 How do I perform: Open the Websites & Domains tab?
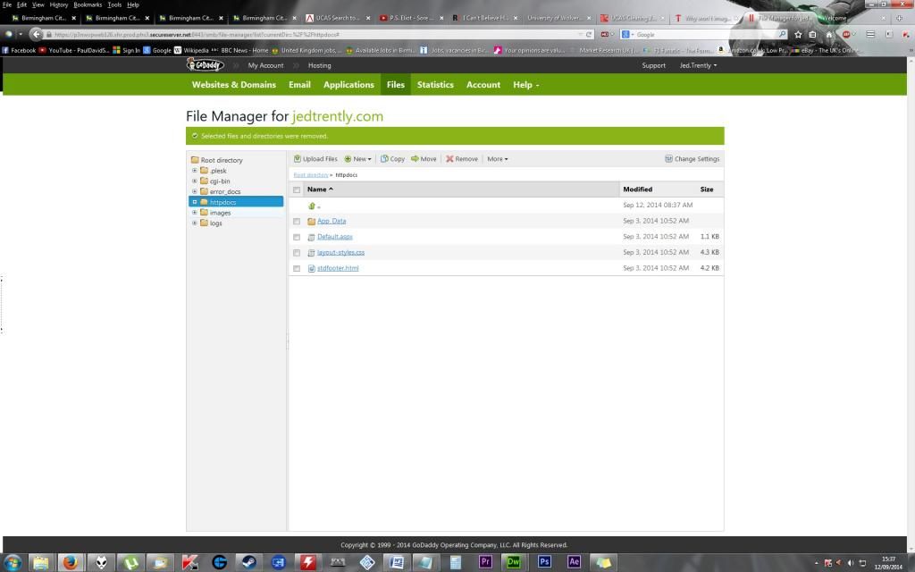pos(233,85)
